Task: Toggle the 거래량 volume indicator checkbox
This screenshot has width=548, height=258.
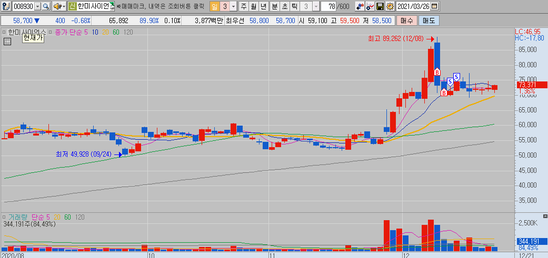Action: pyautogui.click(x=4, y=216)
